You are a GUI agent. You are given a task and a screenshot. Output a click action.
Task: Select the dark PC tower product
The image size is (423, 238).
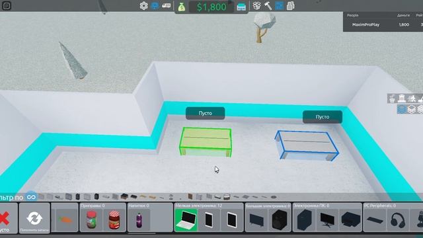[x=304, y=220]
